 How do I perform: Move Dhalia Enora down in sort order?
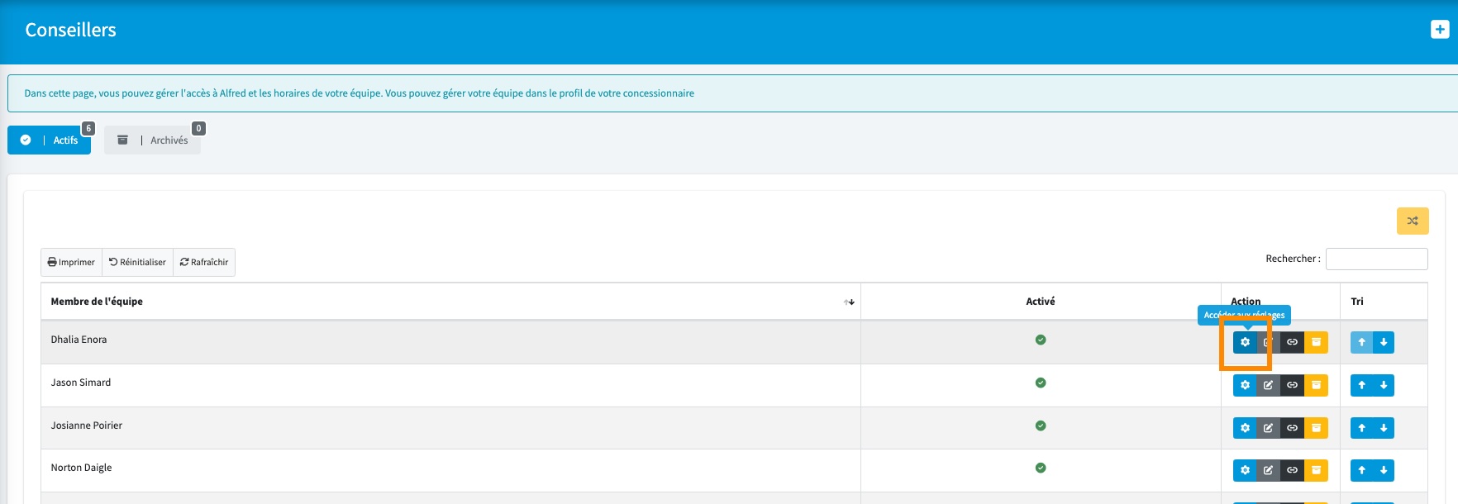click(x=1384, y=342)
